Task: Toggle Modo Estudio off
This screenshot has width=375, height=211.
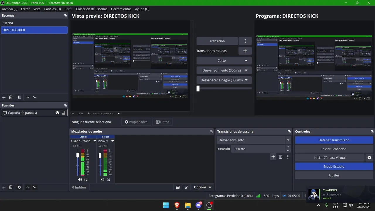Action: coord(334,166)
